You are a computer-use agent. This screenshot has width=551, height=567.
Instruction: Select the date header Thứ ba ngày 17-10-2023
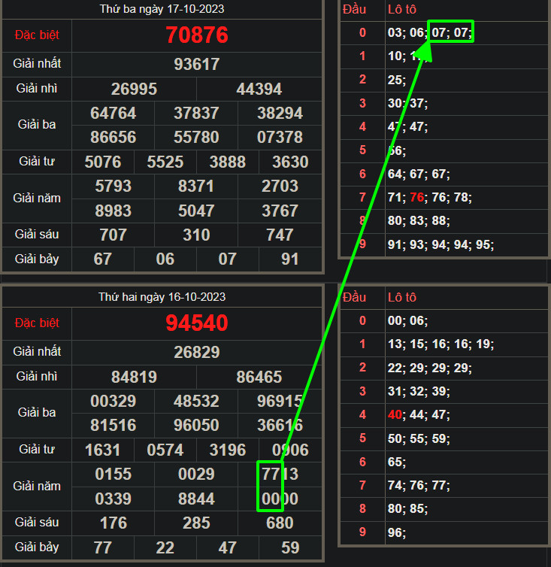[162, 9]
